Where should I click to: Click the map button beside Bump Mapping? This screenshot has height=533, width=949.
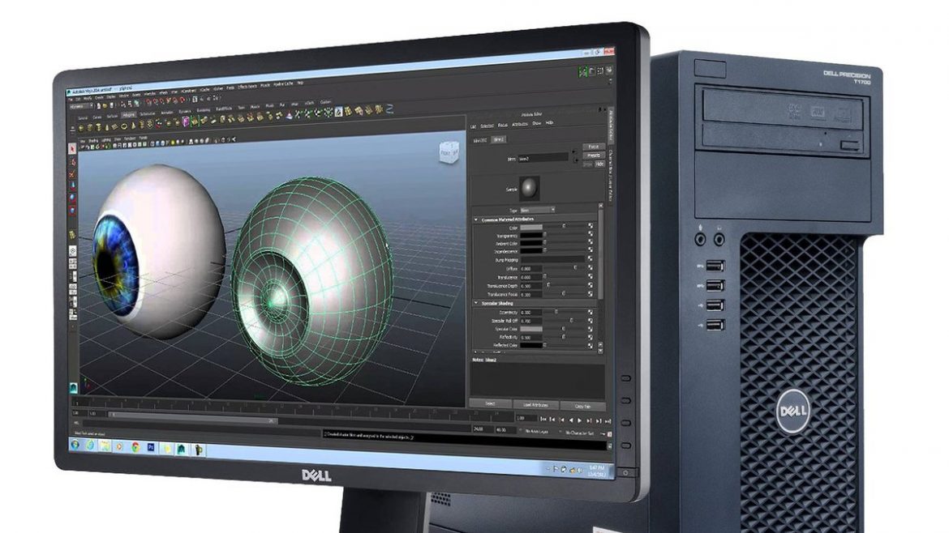(x=590, y=258)
